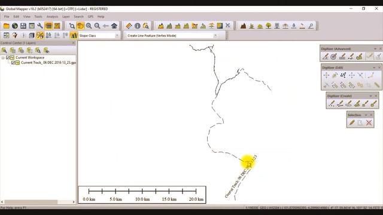Click the brown mountain terrain icon
Image resolution: width=383 pixels, height=215 pixels.
click(243, 26)
